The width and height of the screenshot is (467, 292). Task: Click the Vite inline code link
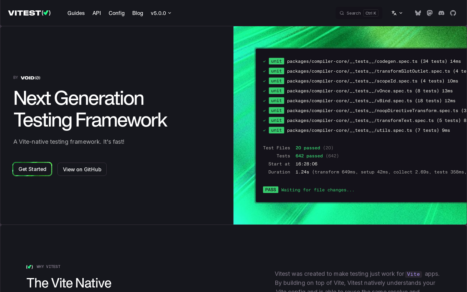click(413, 274)
